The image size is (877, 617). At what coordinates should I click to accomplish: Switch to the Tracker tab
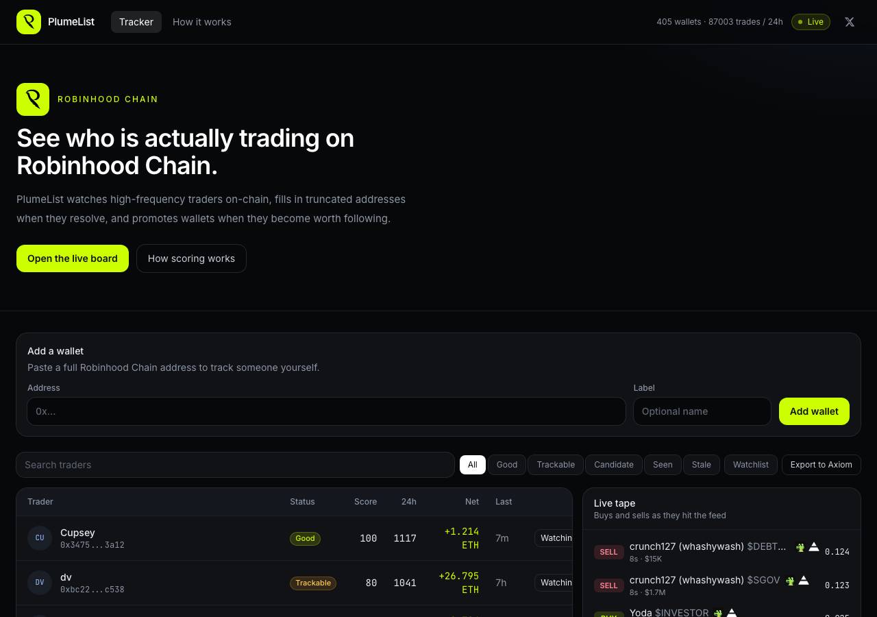click(x=136, y=22)
